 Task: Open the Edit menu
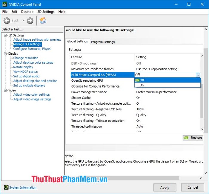click(14, 12)
